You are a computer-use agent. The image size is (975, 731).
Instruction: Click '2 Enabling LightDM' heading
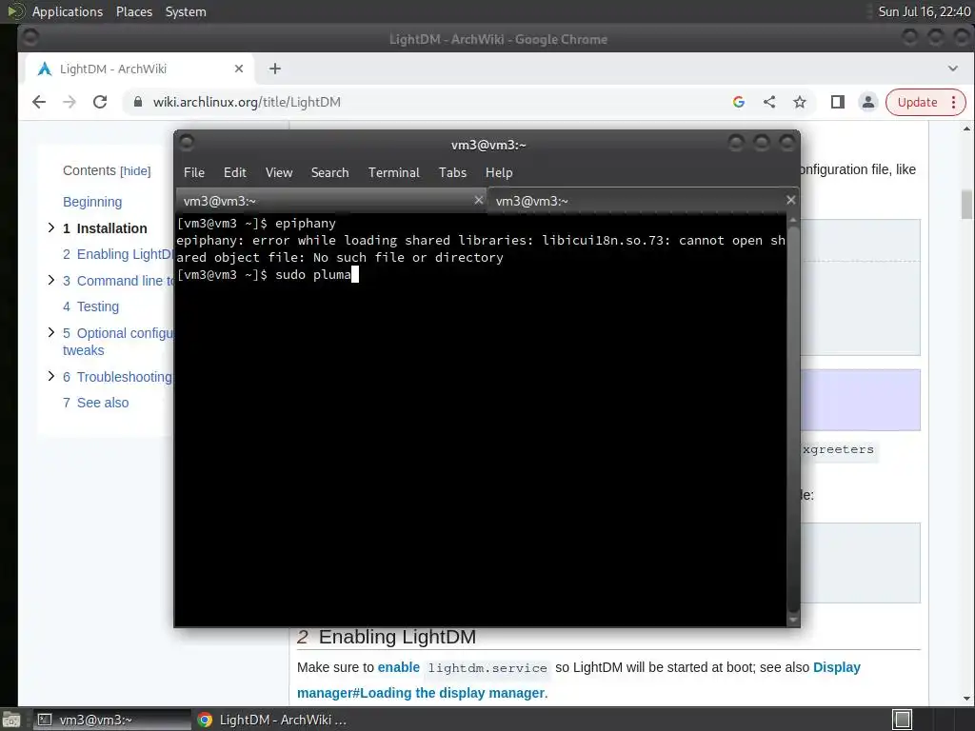point(387,637)
